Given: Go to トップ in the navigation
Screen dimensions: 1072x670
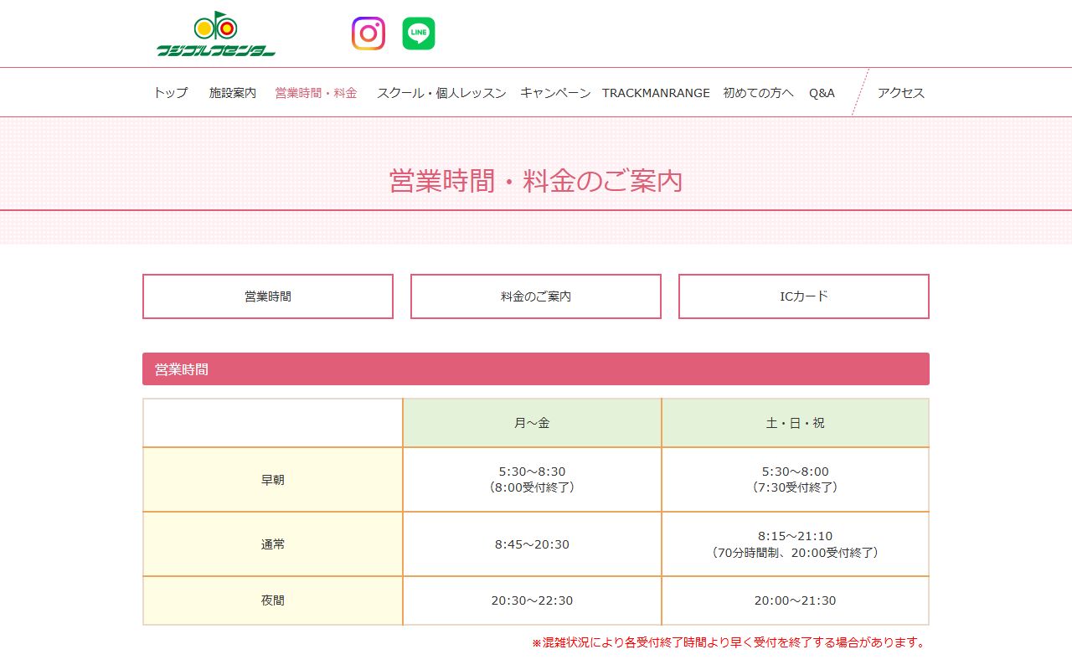Looking at the screenshot, I should 170,93.
